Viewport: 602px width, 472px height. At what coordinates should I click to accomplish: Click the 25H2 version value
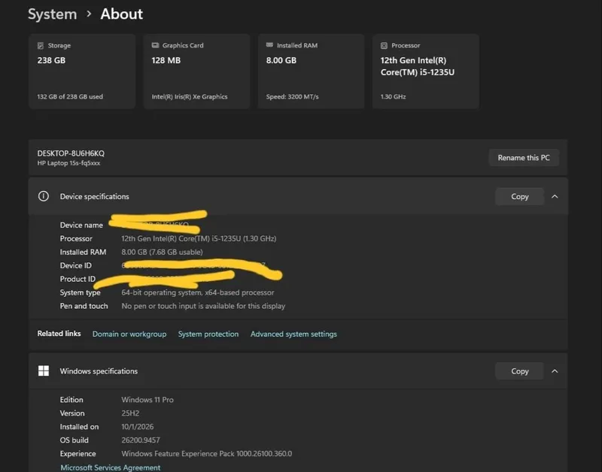(x=130, y=413)
